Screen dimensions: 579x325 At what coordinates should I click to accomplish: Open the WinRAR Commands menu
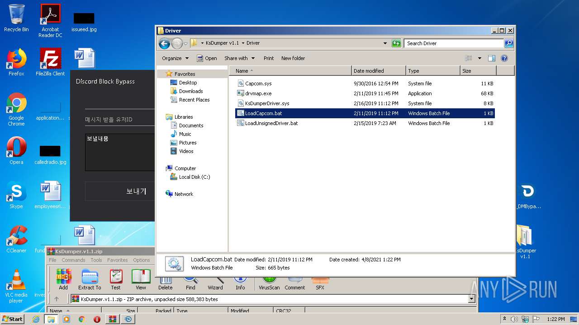pyautogui.click(x=73, y=260)
